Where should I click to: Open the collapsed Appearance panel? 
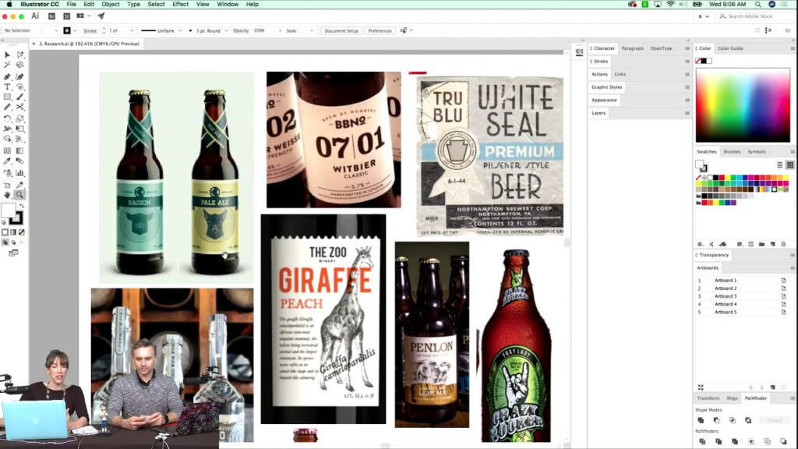coord(604,101)
